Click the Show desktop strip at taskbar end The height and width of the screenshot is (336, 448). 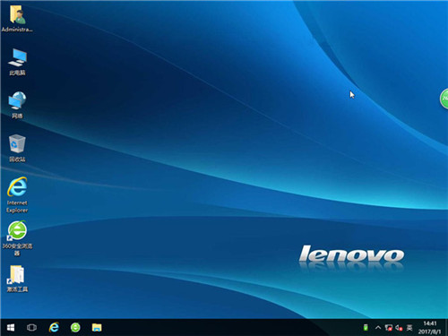click(446, 328)
